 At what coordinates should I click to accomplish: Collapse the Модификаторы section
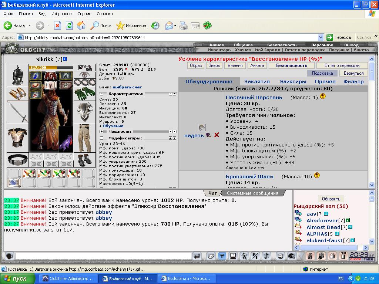point(101,138)
